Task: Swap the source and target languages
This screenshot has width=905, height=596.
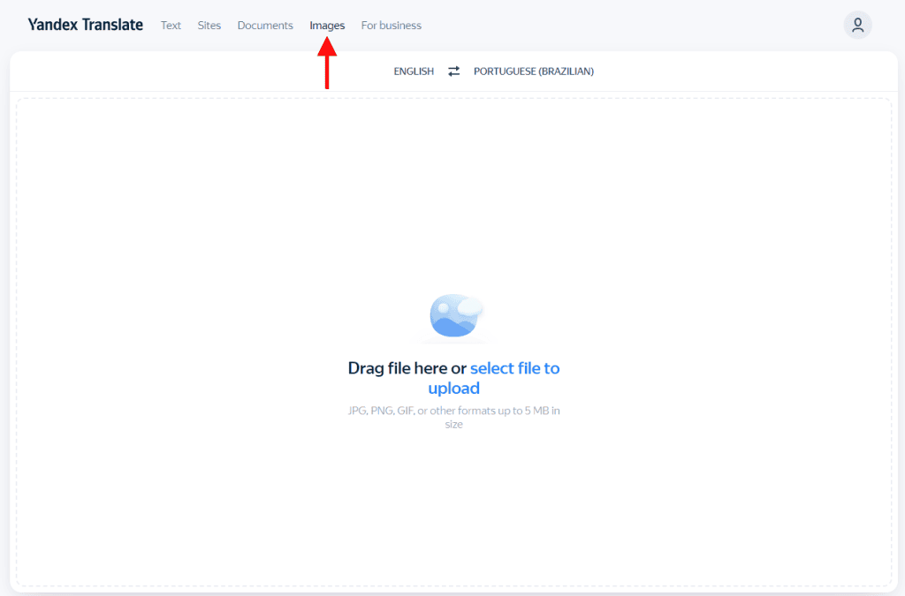Action: (453, 72)
